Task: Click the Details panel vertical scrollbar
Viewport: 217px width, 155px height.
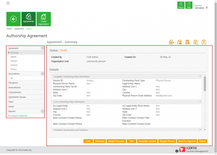Action: coord(205,84)
